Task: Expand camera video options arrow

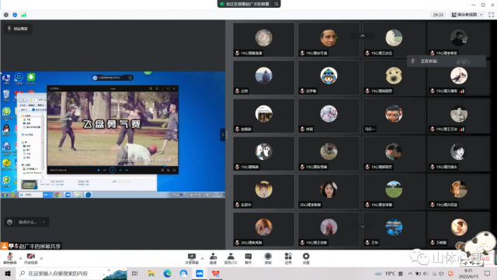Action: tap(41, 258)
